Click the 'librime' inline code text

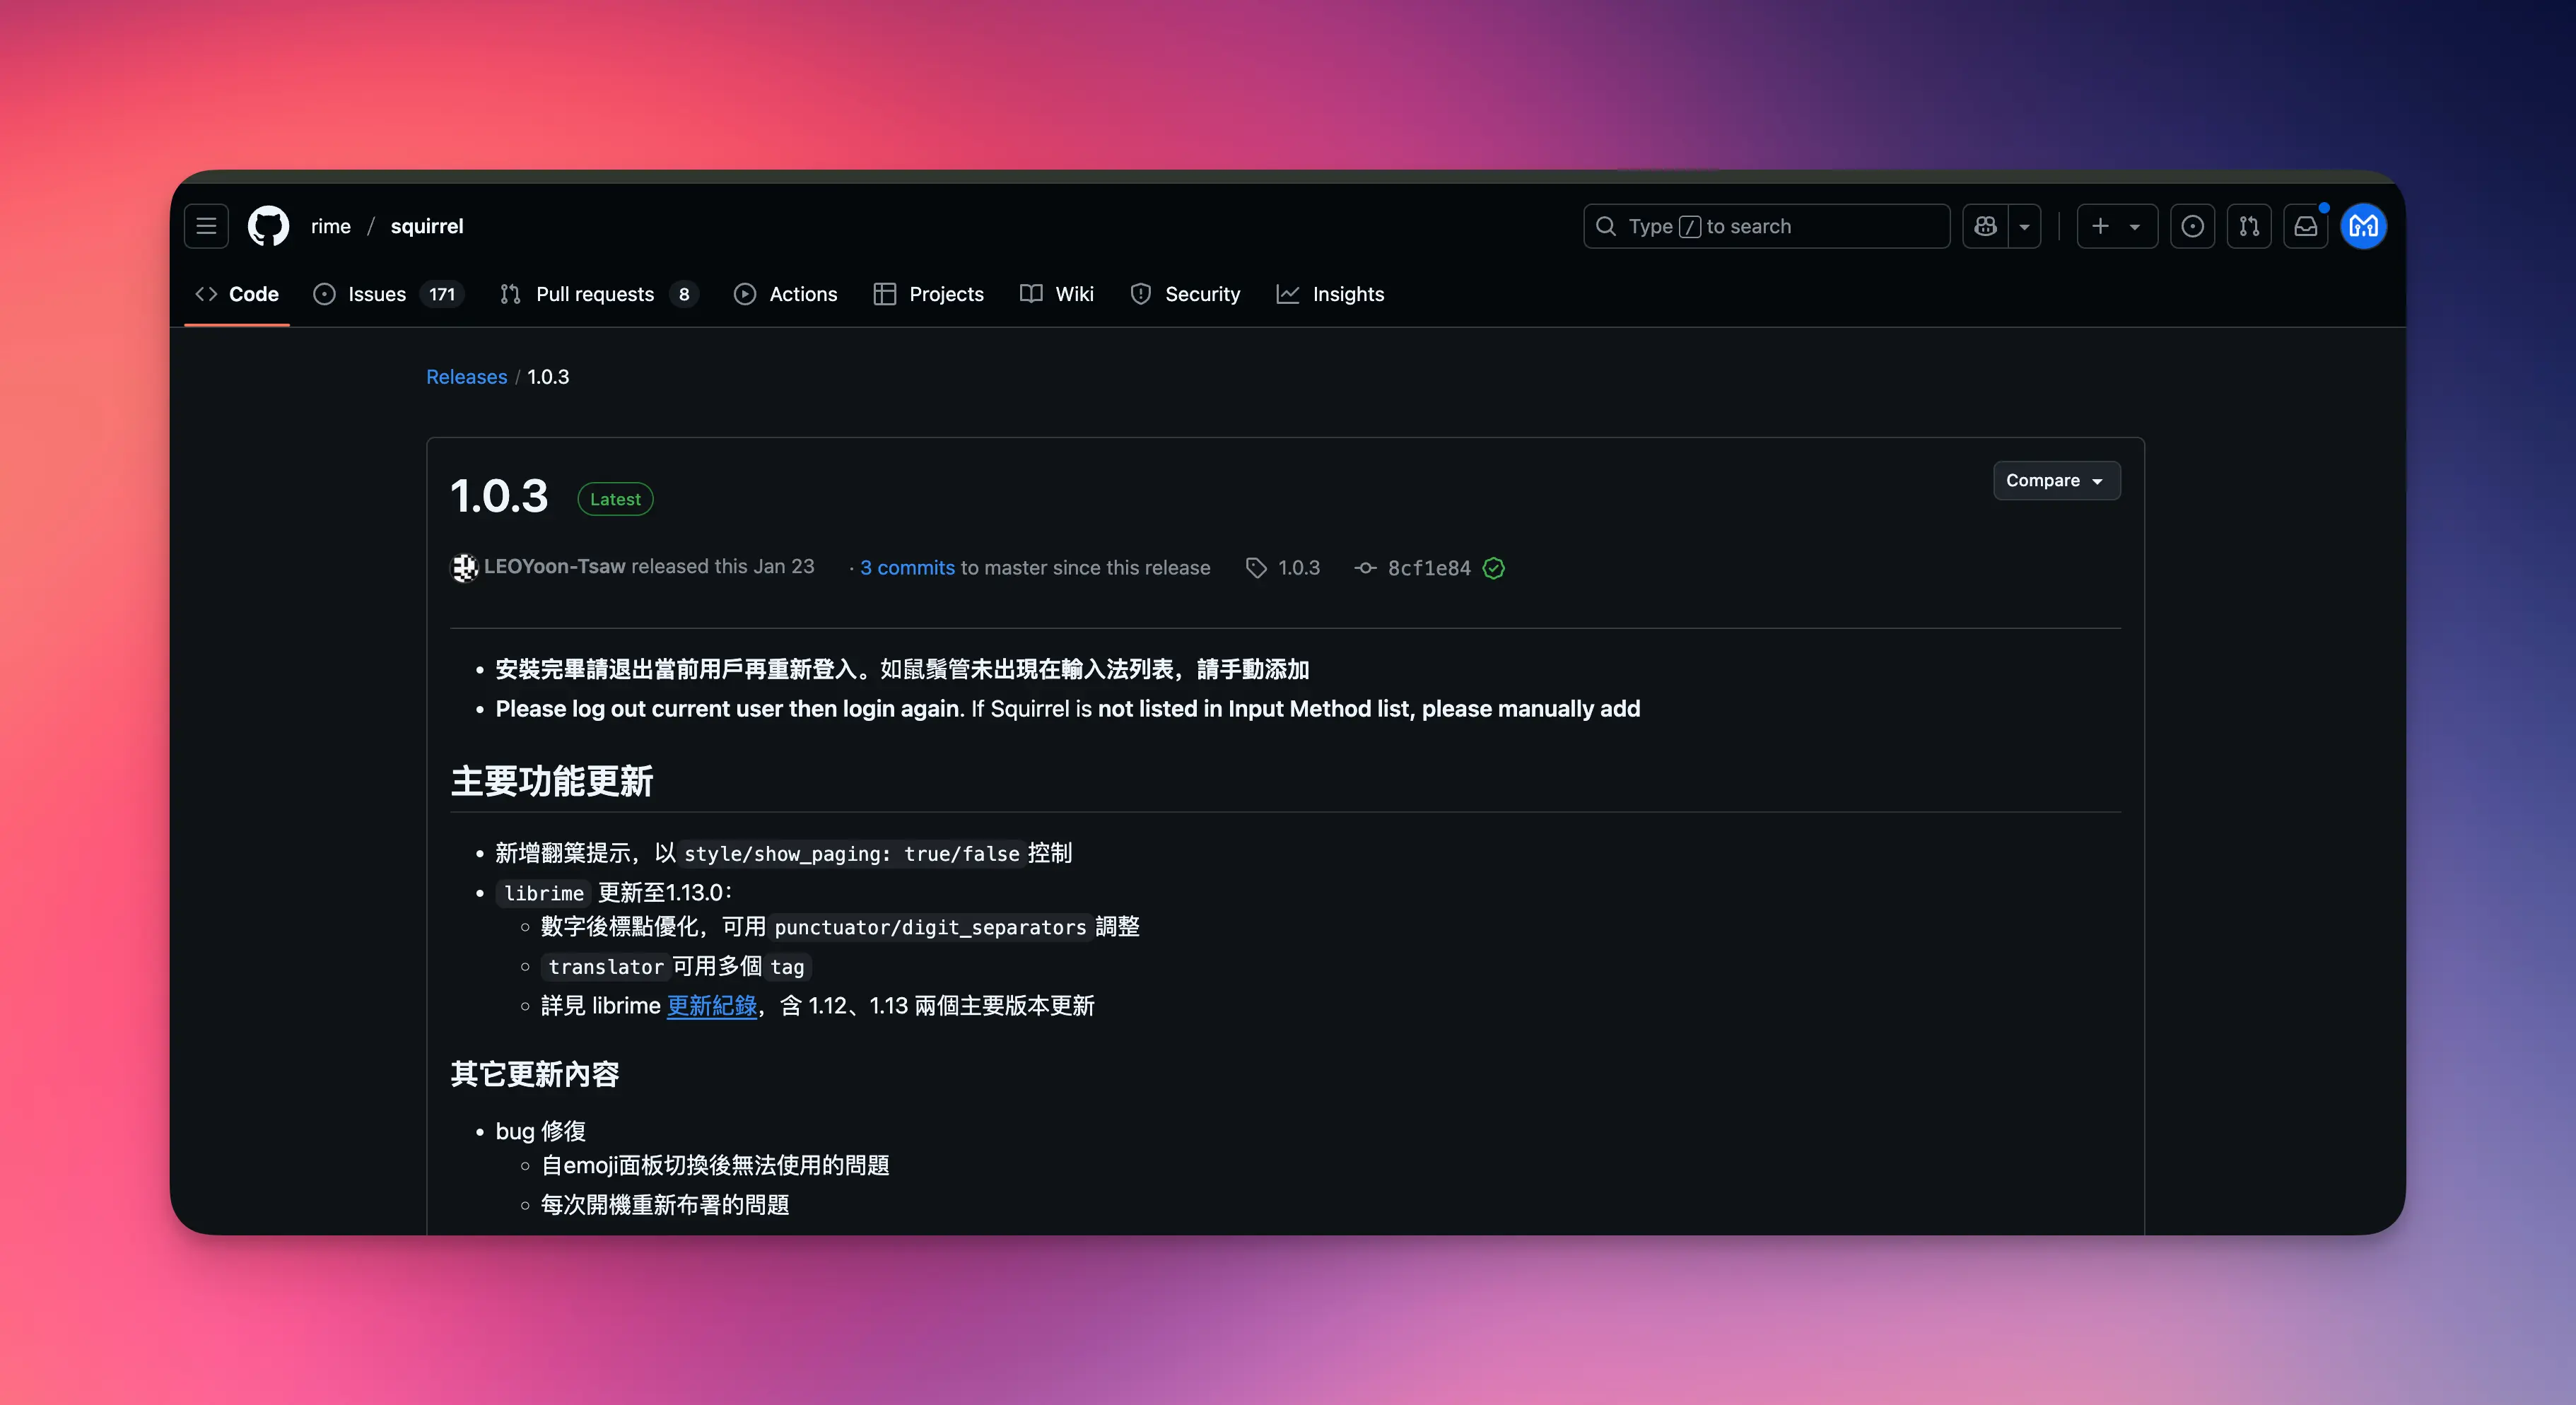543,893
